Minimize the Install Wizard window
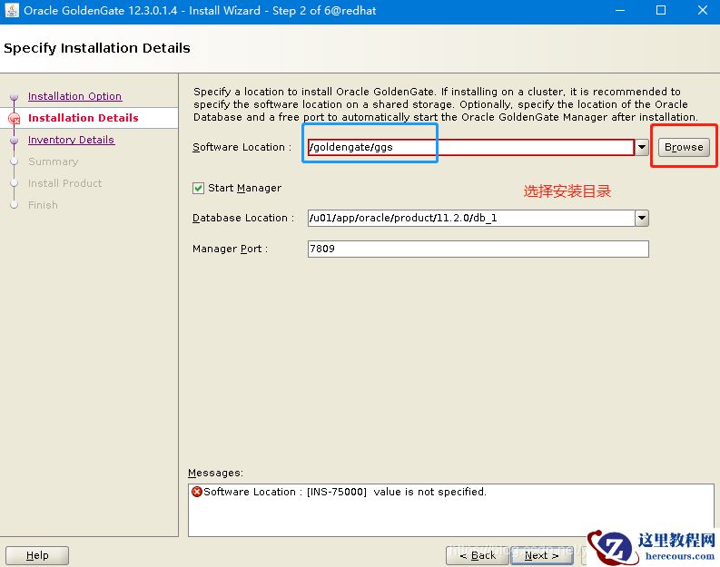Viewport: 720px width, 567px height. click(620, 10)
